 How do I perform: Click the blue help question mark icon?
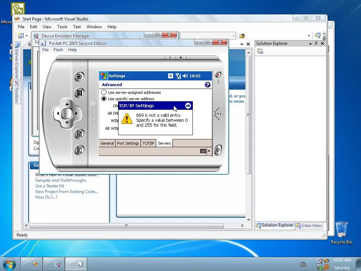click(x=207, y=85)
